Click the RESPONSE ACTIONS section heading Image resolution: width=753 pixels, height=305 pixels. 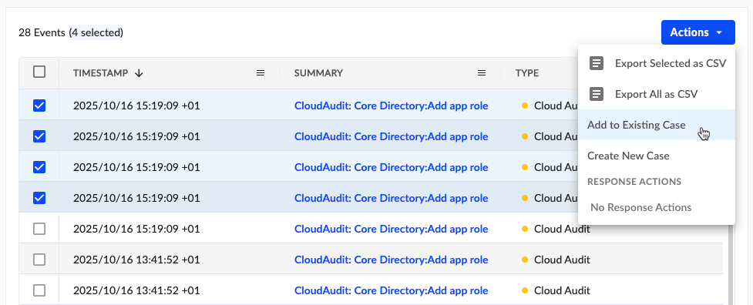[634, 182]
